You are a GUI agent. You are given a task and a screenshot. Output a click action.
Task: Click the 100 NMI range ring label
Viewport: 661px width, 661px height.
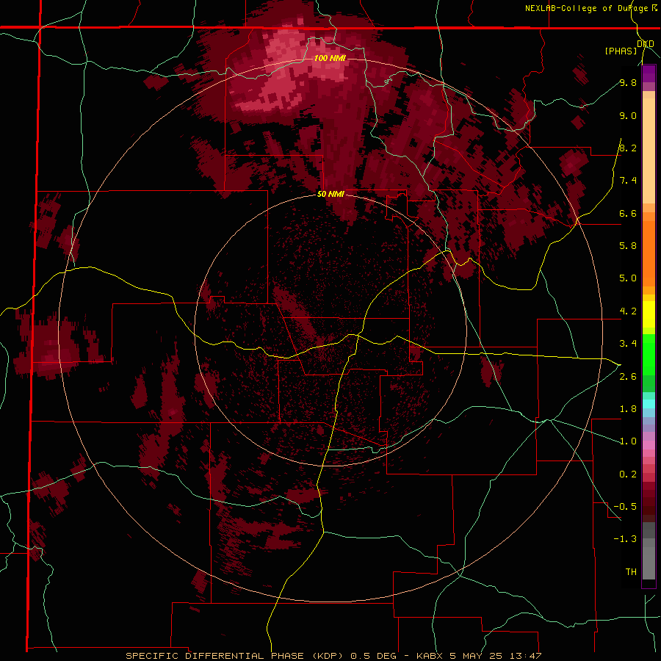pos(330,58)
